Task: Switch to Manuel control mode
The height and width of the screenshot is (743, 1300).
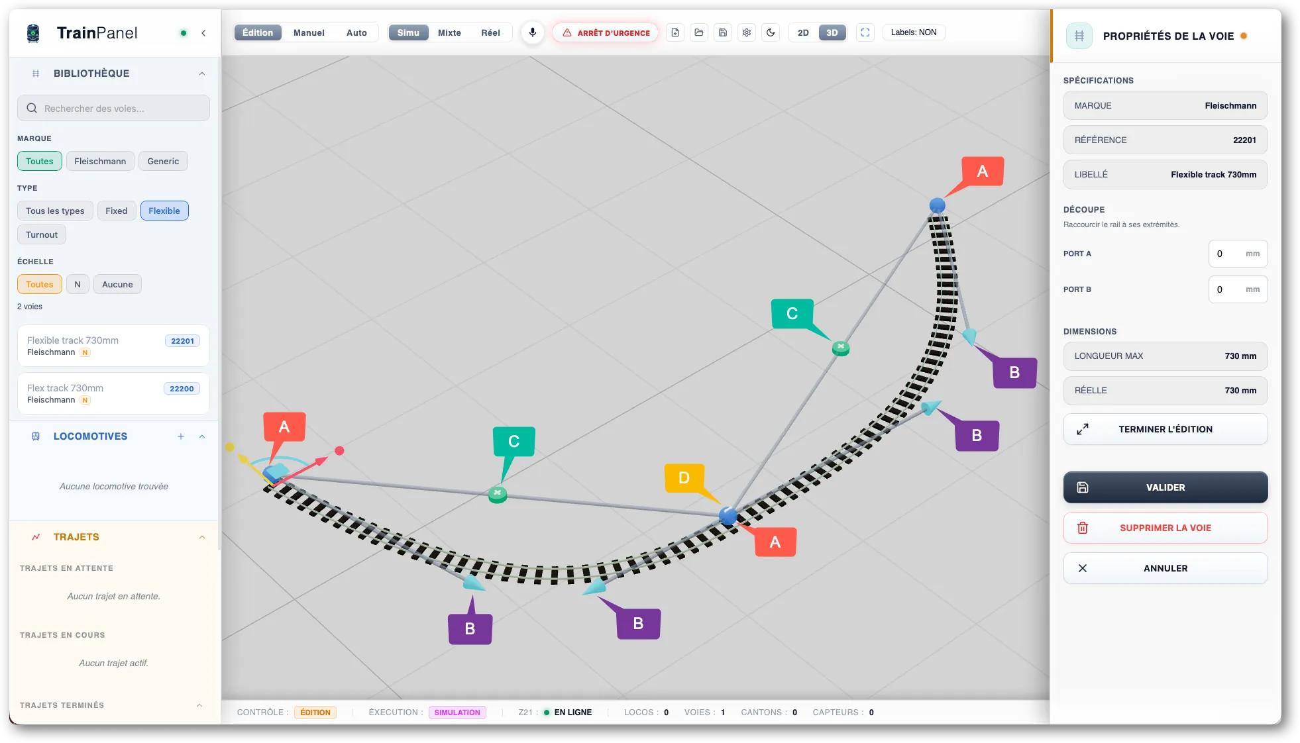Action: (x=309, y=32)
